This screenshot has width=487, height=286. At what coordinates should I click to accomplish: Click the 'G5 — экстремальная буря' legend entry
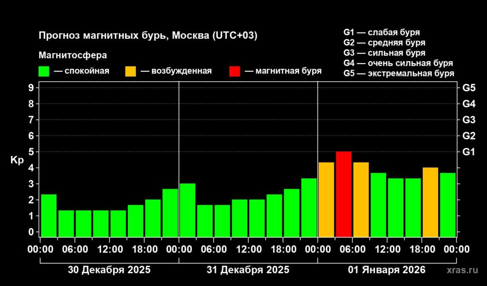click(399, 74)
